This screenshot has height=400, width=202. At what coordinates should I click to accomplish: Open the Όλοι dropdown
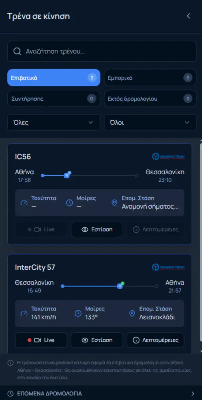tap(150, 123)
